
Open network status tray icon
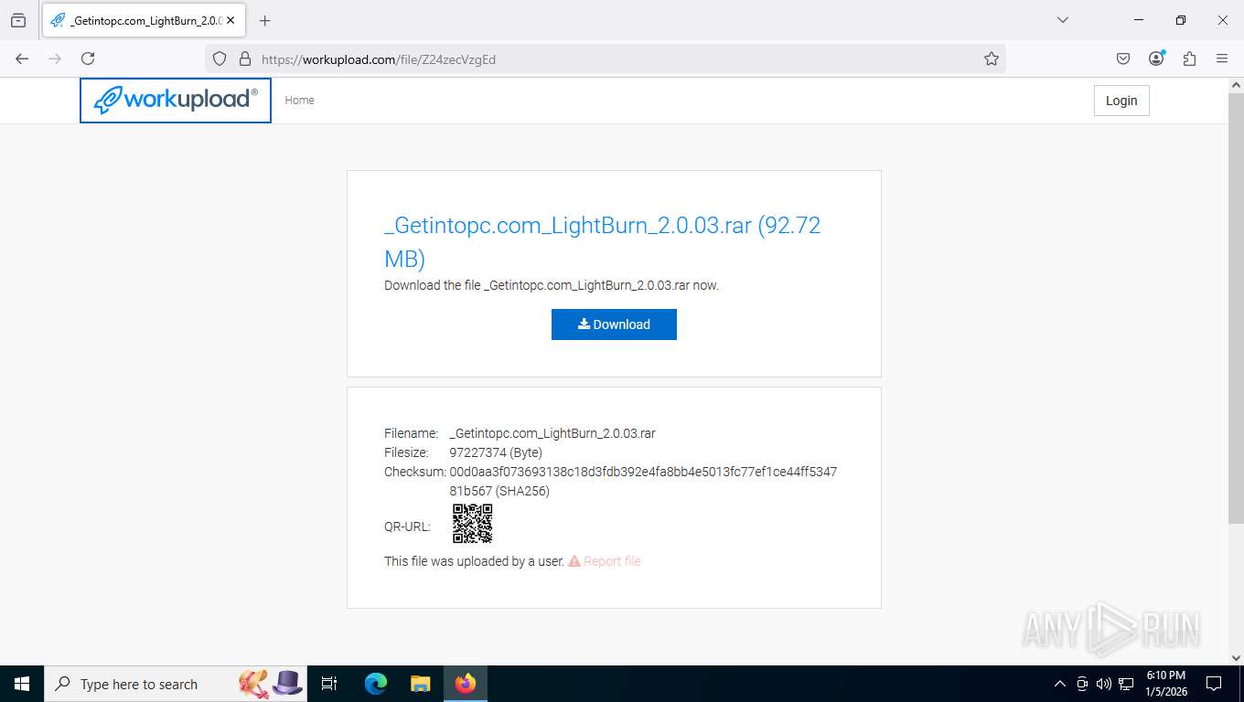click(1126, 684)
